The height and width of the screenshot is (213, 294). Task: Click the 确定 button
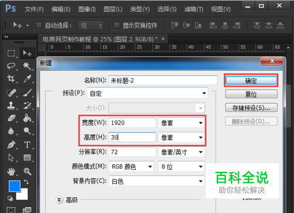[x=251, y=80]
